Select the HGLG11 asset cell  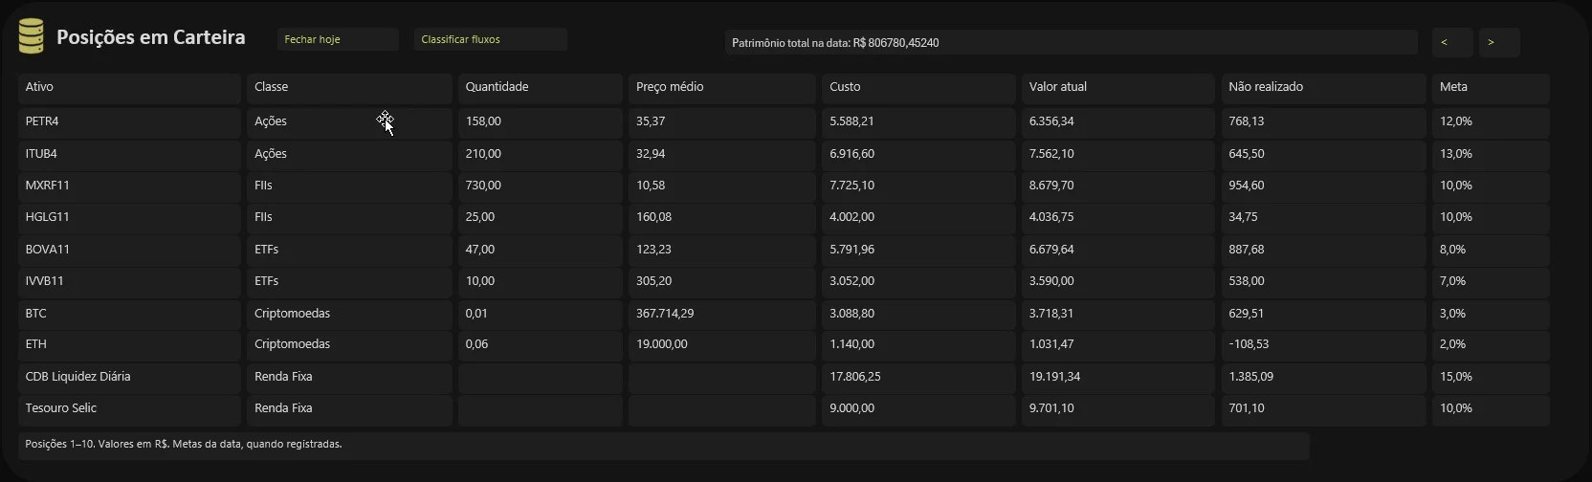click(129, 217)
